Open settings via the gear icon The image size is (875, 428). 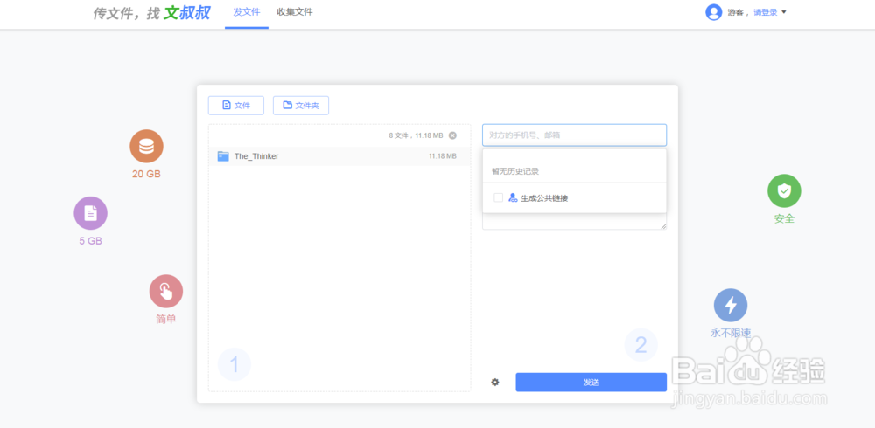(495, 383)
